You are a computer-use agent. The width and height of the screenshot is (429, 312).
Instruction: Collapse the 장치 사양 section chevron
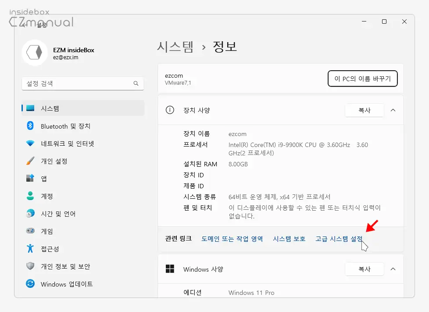point(393,110)
